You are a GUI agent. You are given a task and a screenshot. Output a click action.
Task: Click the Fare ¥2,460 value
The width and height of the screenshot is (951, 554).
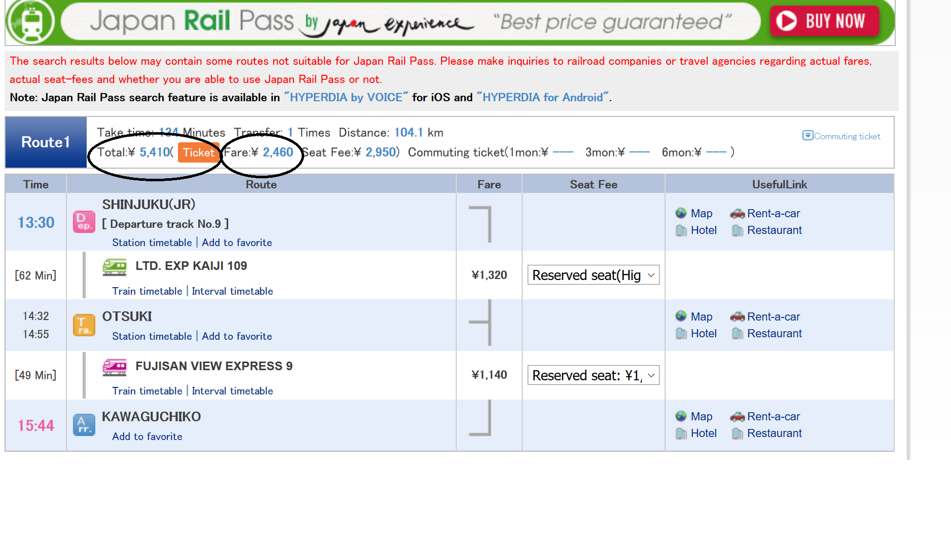[278, 152]
